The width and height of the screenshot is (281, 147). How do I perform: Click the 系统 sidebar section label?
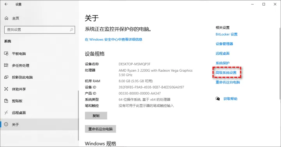(8, 41)
